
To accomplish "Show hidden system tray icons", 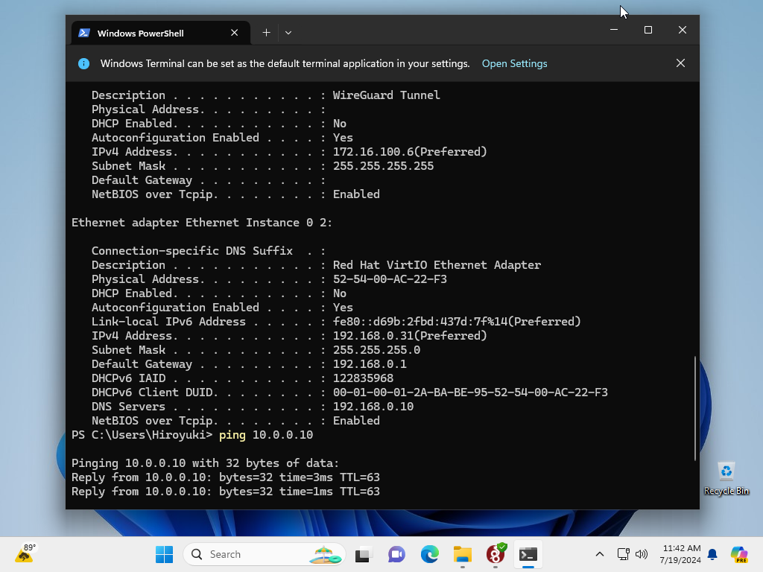I will click(600, 554).
